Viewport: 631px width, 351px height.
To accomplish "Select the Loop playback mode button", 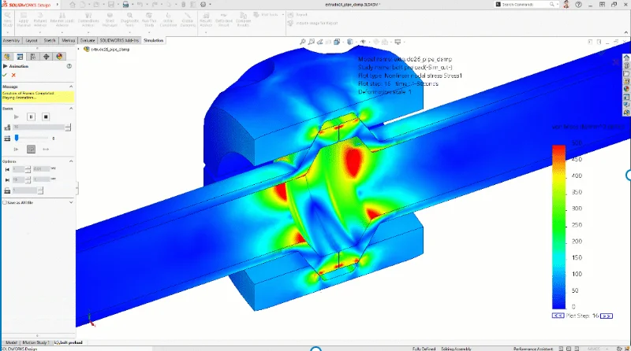I will pos(31,150).
